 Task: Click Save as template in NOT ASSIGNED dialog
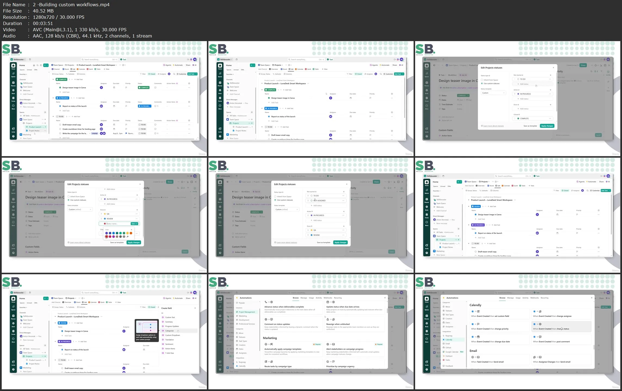coord(324,242)
